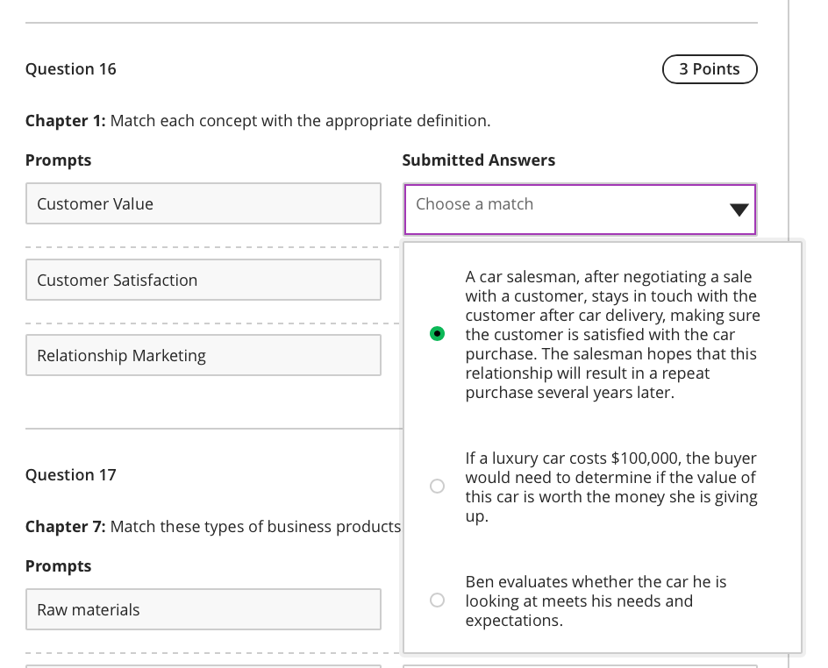Select the Ben evaluates car radio option

(437, 600)
